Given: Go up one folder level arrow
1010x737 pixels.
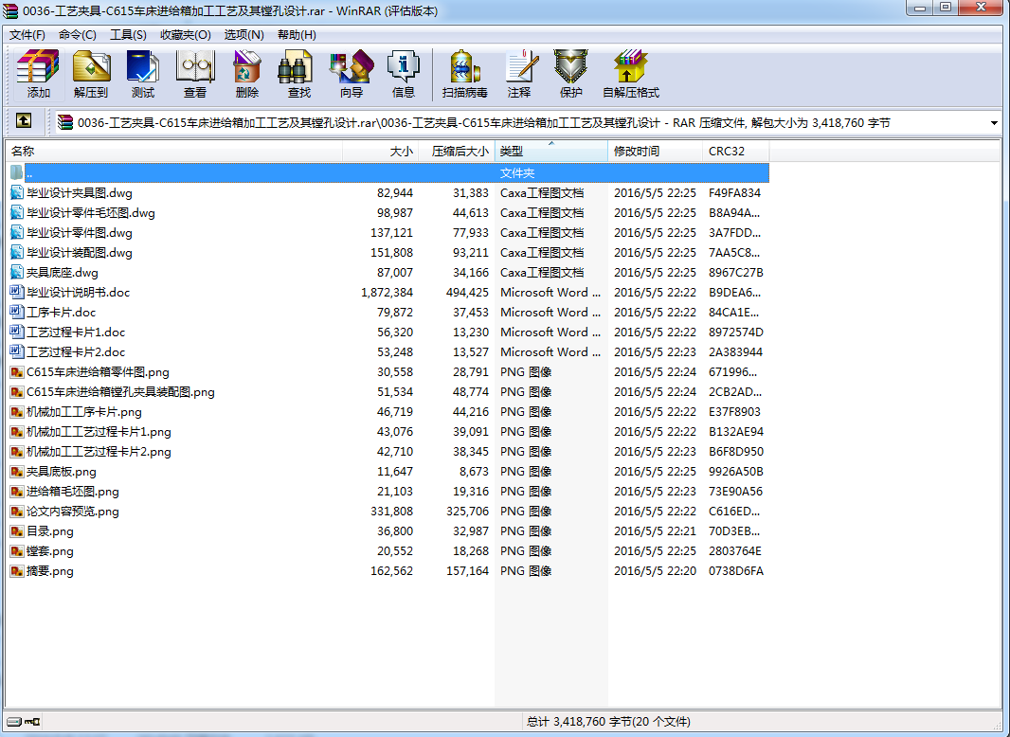Looking at the screenshot, I should point(23,120).
